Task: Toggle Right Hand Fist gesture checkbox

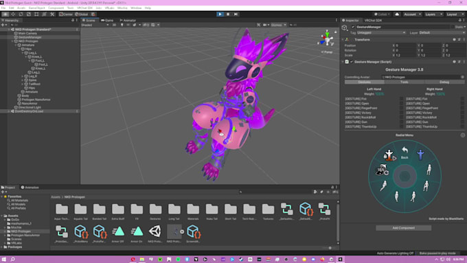Action: coord(462,99)
